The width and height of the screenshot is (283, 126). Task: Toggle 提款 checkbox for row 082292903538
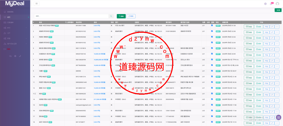click(212, 37)
